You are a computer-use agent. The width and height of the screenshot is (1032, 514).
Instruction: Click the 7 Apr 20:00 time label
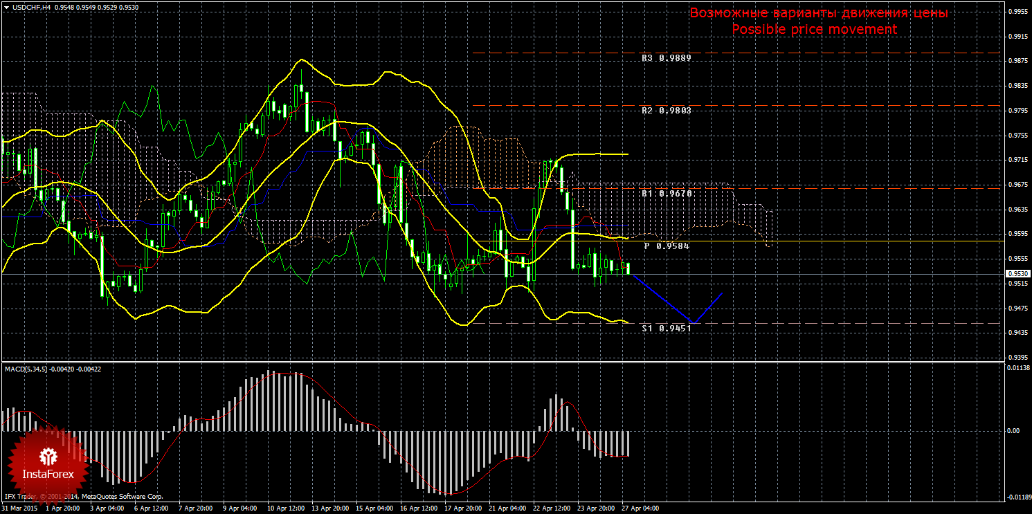click(x=195, y=508)
